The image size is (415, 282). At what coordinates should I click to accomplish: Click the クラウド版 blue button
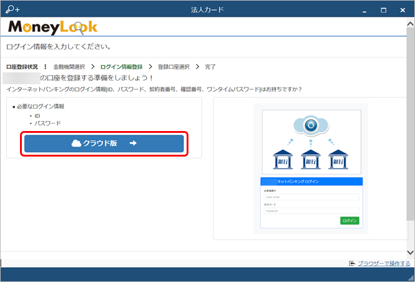[104, 143]
